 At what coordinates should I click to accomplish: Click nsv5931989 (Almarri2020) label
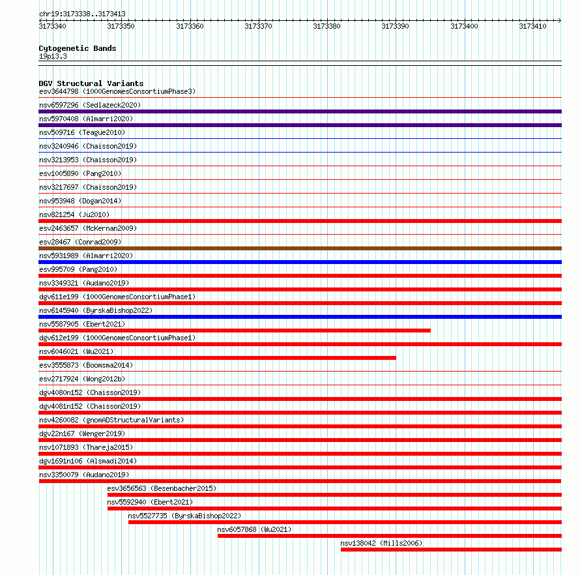point(86,256)
